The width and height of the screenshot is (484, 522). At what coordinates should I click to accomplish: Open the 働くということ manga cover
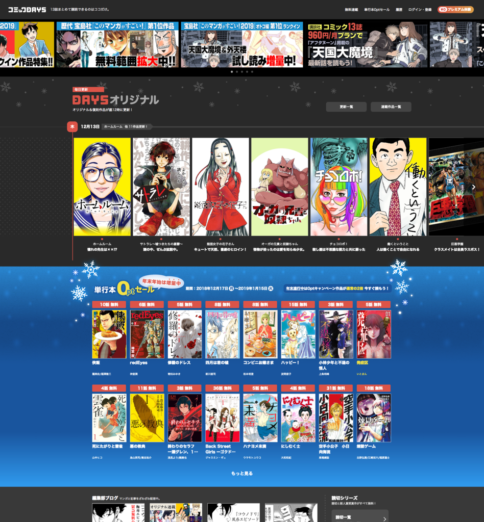coord(398,187)
